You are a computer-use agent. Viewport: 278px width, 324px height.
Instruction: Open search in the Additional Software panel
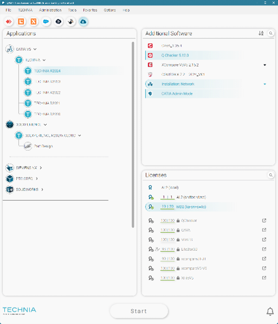[x=271, y=33]
